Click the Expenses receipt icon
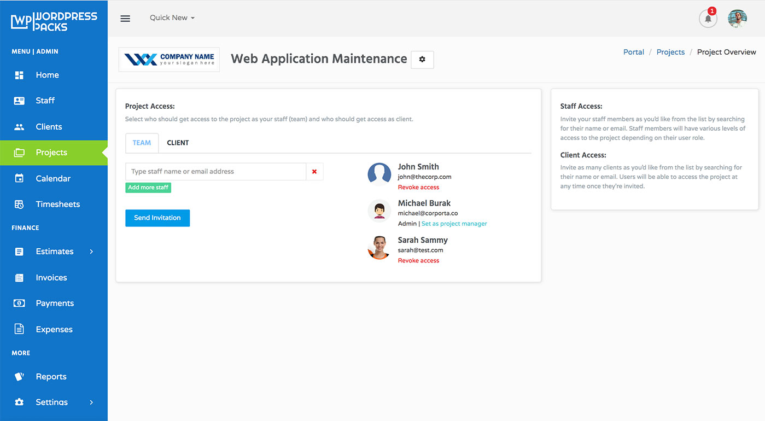This screenshot has height=421, width=765. (19, 329)
